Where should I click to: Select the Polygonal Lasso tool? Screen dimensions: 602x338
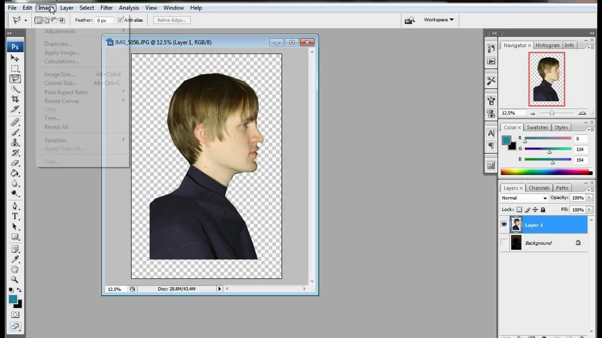(x=15, y=79)
